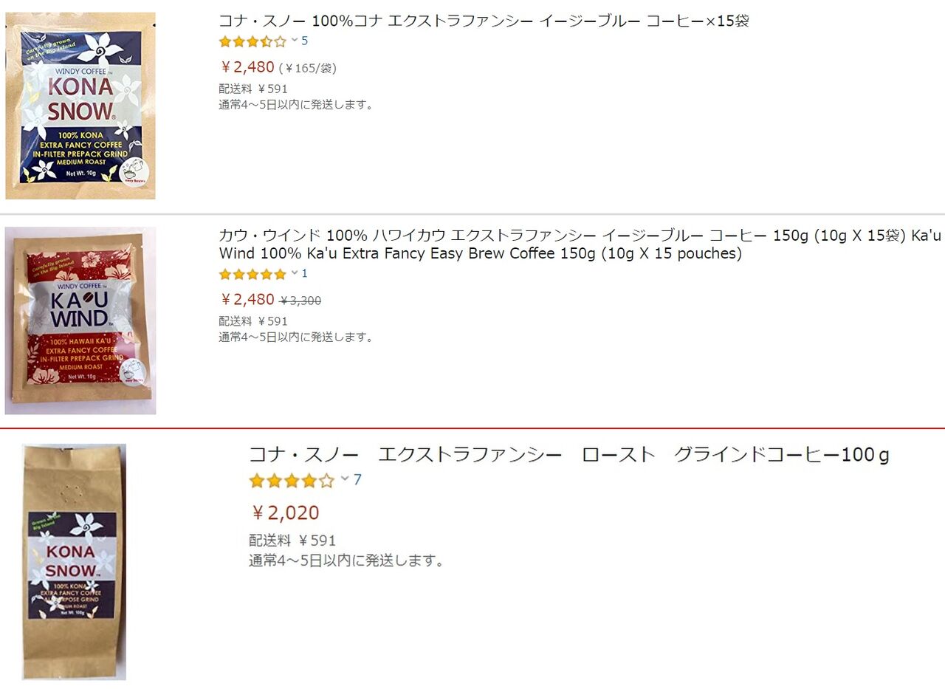
Task: Click Ka'u Wind red pouch product image
Action: pos(80,320)
